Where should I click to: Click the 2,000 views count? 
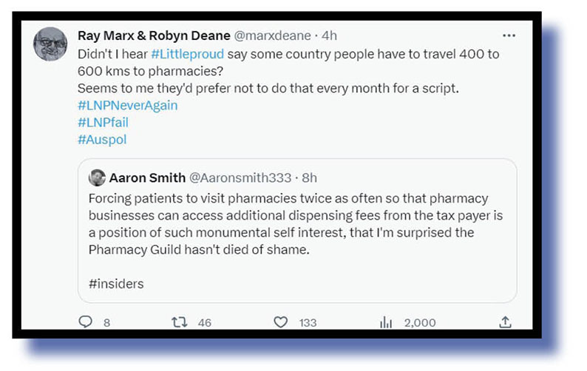tap(419, 322)
